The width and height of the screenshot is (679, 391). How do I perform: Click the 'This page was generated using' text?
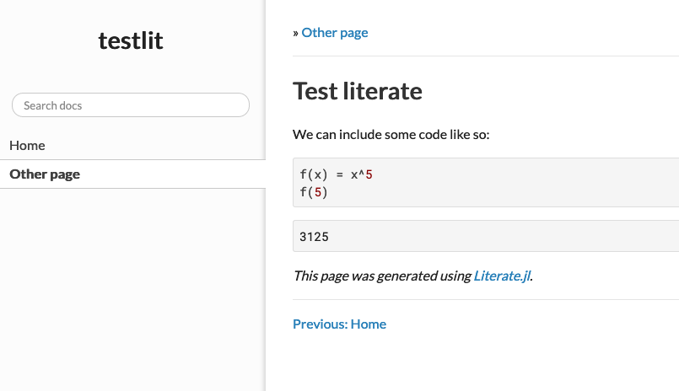pyautogui.click(x=382, y=276)
